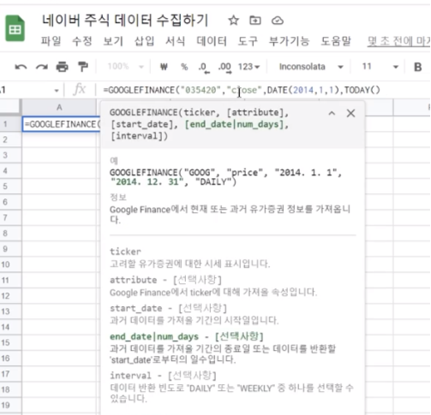Toggle bold formatting
This screenshot has width=431, height=415.
(417, 67)
